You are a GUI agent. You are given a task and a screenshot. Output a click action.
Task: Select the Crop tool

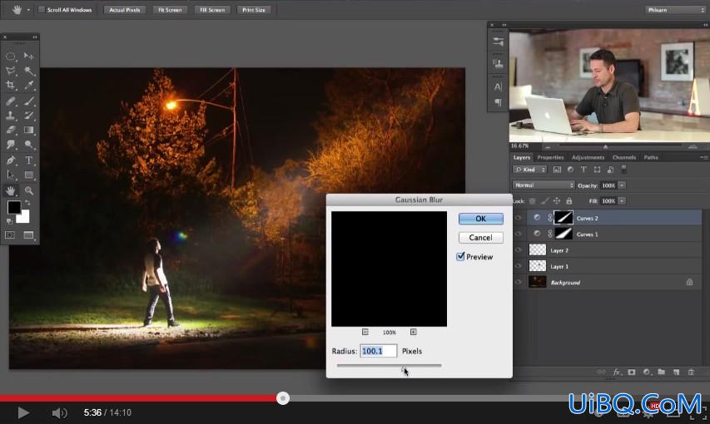tap(11, 85)
